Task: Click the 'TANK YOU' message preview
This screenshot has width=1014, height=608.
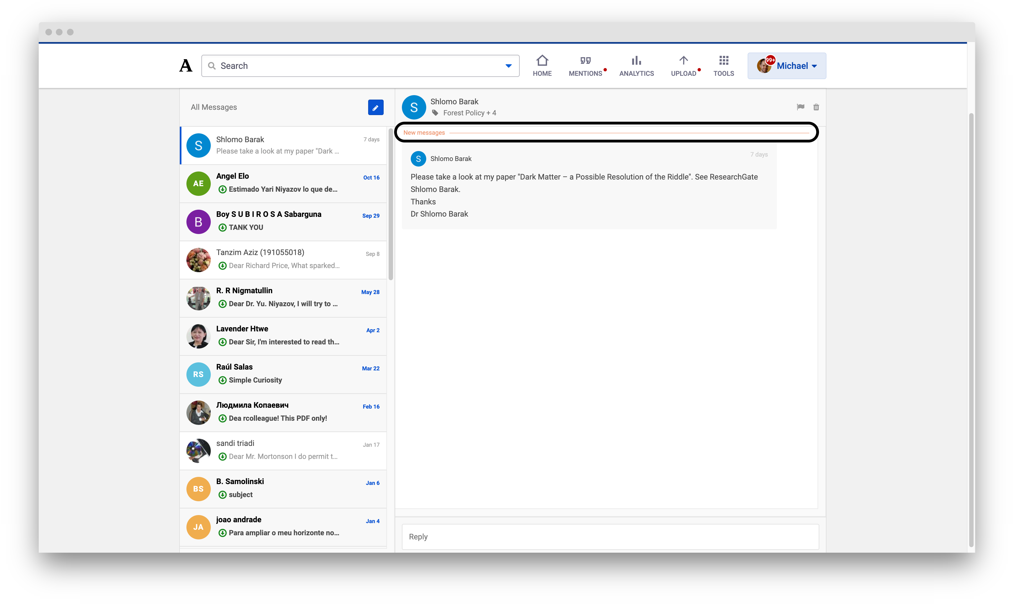Action: coord(246,227)
